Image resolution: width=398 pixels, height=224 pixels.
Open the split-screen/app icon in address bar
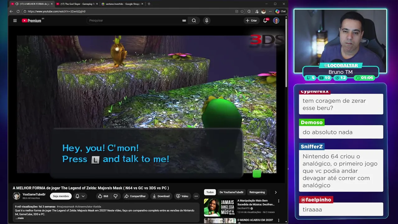pyautogui.click(x=237, y=12)
